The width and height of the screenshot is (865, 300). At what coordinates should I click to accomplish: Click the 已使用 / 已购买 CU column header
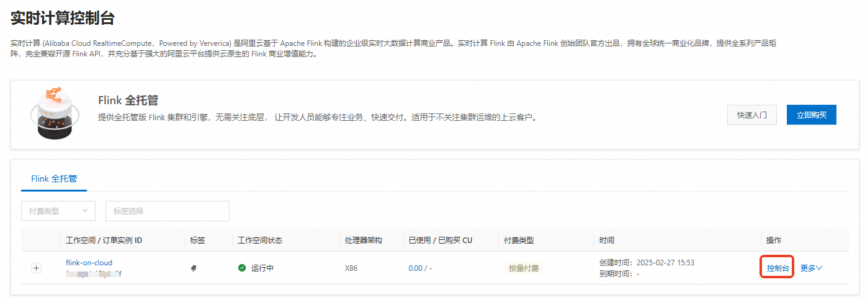pyautogui.click(x=440, y=240)
